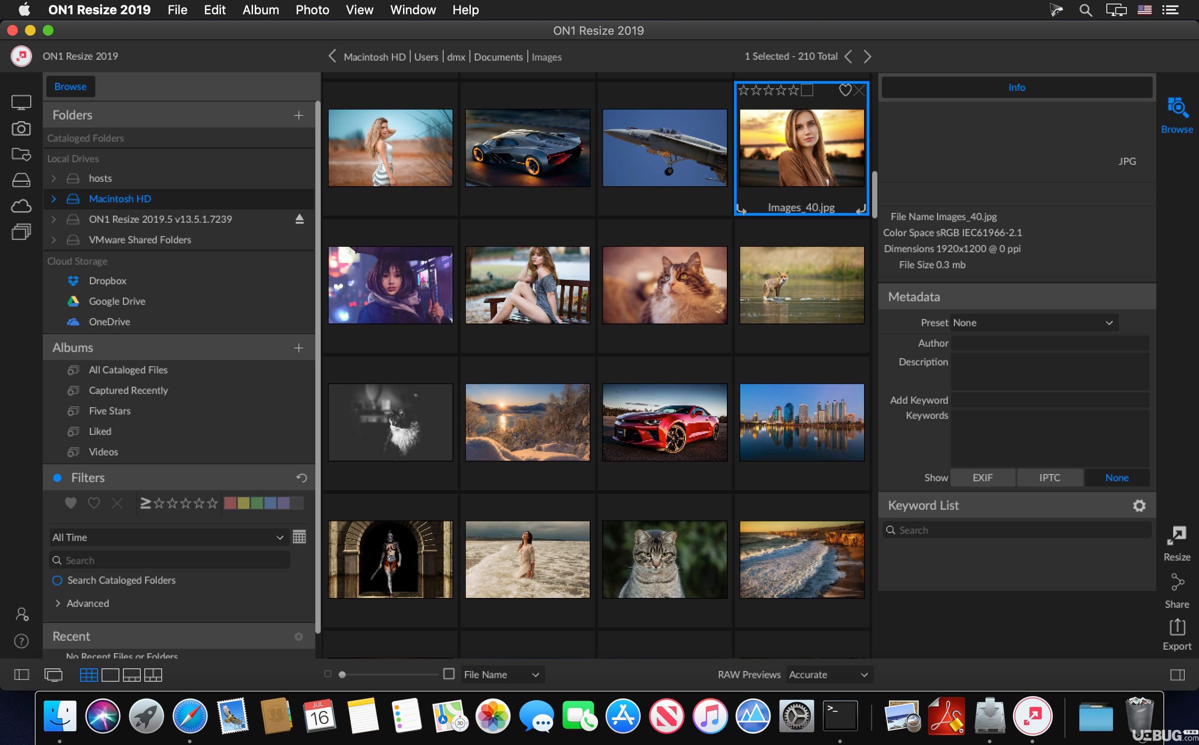The height and width of the screenshot is (745, 1199).
Task: Open the File Name sort dropdown
Action: click(x=501, y=674)
